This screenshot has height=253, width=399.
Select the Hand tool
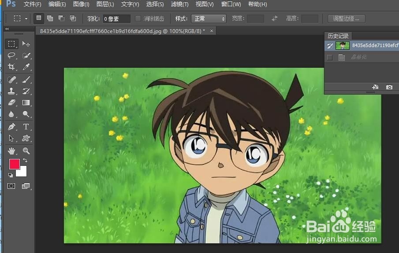(x=11, y=151)
